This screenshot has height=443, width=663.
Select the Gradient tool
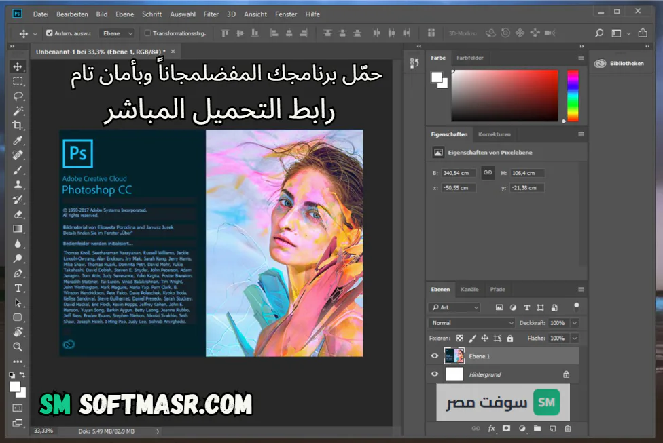click(x=18, y=229)
